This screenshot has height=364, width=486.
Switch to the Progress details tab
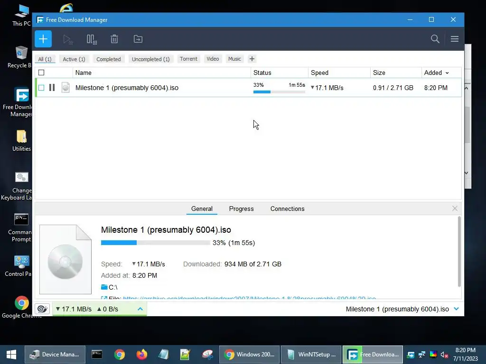[x=242, y=209]
